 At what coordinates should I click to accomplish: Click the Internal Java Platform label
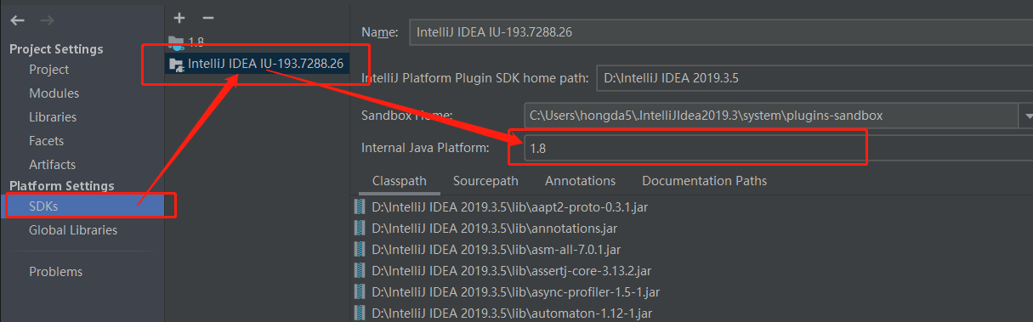[x=425, y=148]
